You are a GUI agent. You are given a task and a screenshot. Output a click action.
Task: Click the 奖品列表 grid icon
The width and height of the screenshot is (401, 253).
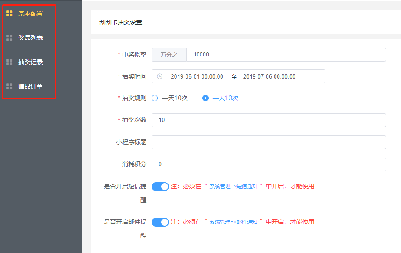9,38
